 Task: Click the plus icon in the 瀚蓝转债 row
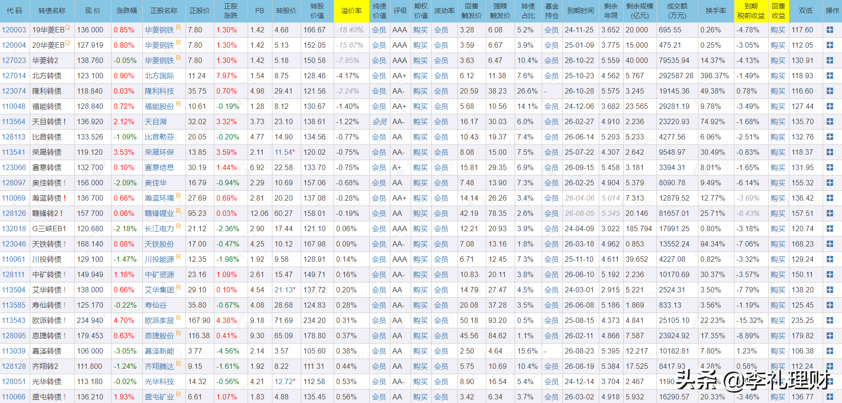(x=830, y=198)
